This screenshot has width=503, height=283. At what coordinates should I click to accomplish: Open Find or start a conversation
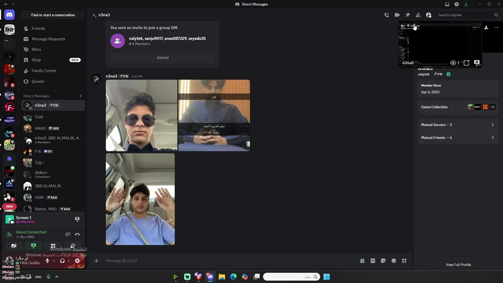point(53,15)
